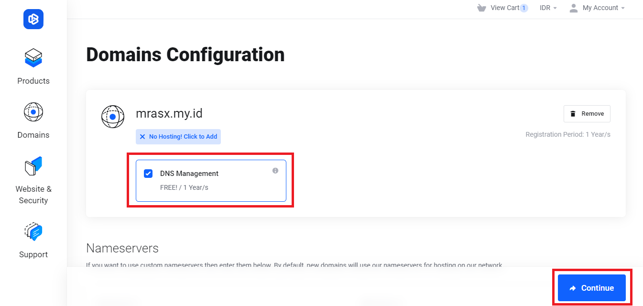The width and height of the screenshot is (643, 306).
Task: Remove the mrasx.my.id domain
Action: point(587,114)
